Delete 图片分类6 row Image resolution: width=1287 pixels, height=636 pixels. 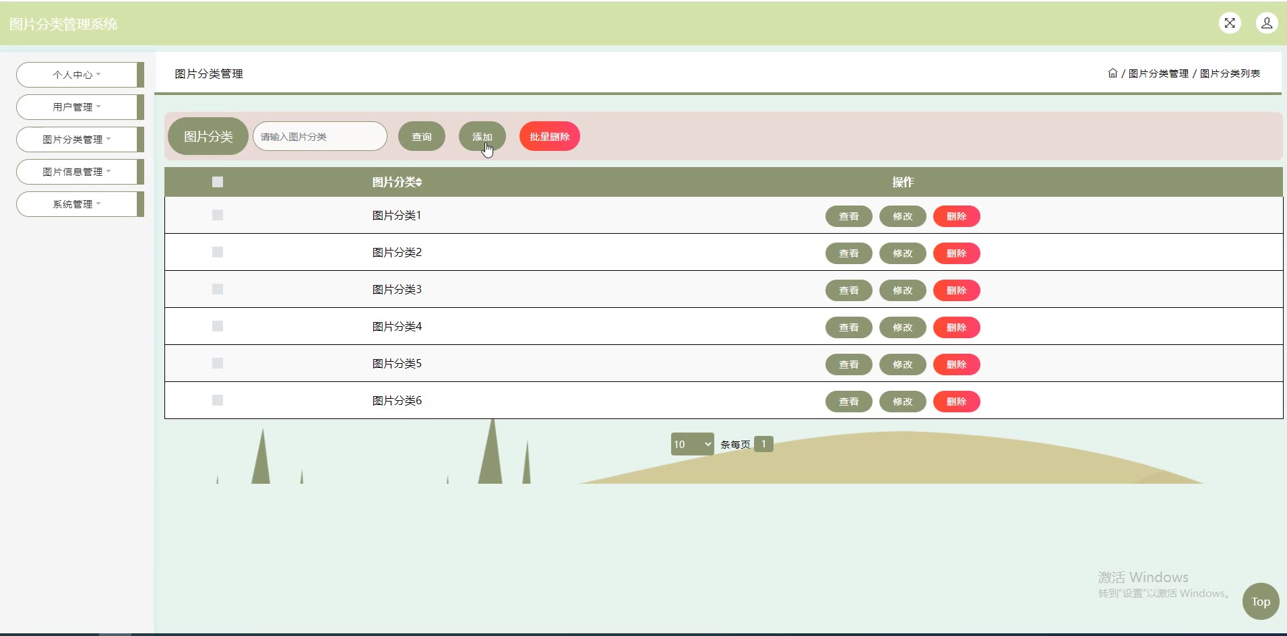coord(957,402)
